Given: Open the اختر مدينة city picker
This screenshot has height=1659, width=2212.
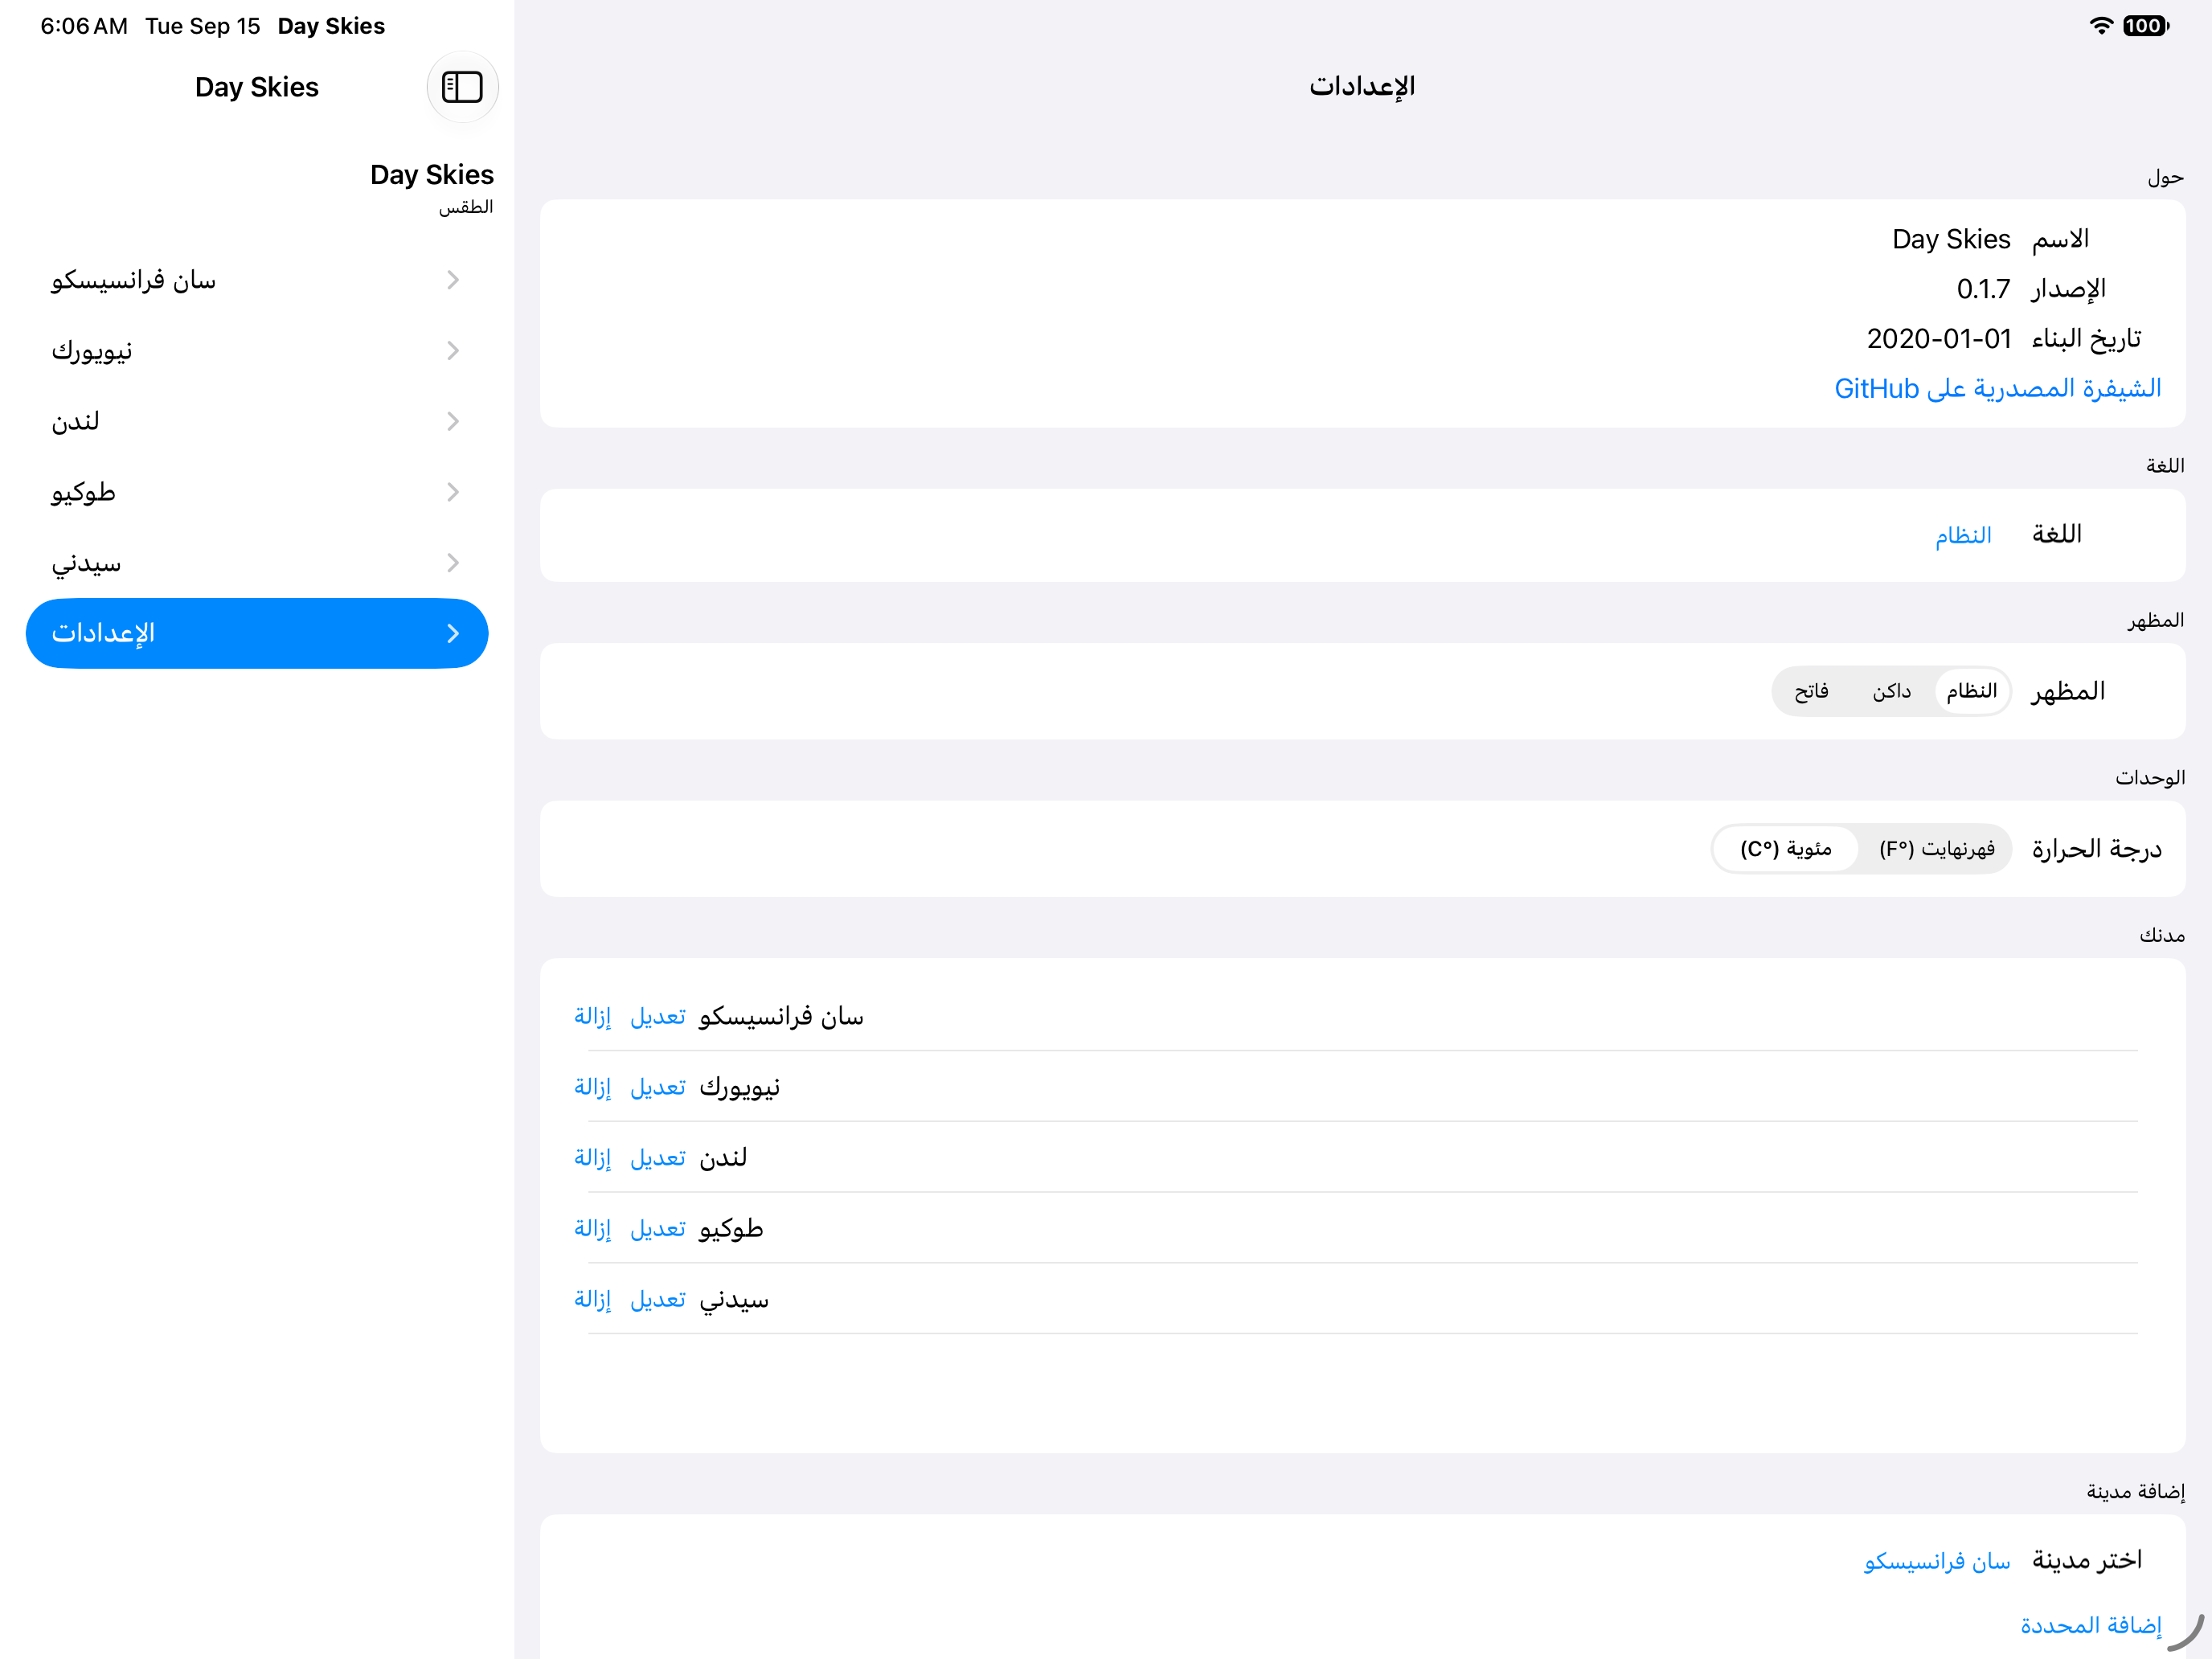Looking at the screenshot, I should pos(1937,1562).
